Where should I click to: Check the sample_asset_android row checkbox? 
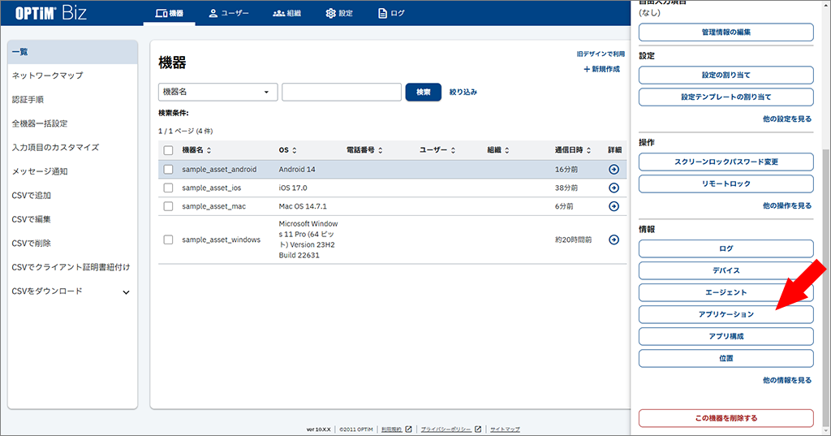(168, 169)
